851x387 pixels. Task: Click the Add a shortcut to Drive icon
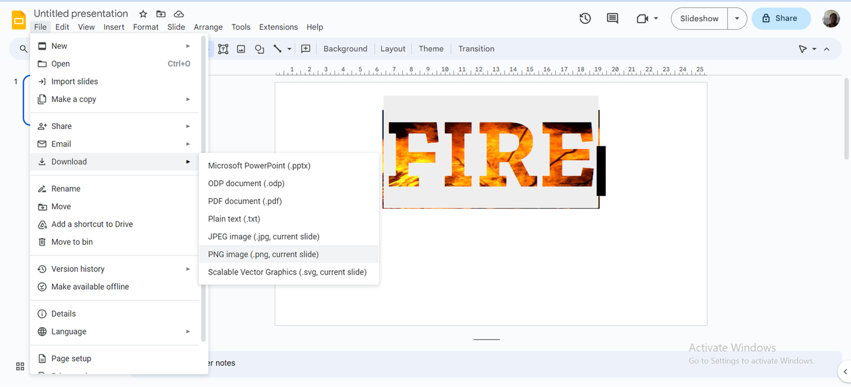43,225
